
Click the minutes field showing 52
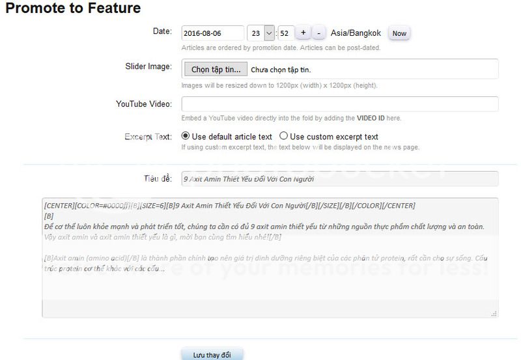[285, 33]
